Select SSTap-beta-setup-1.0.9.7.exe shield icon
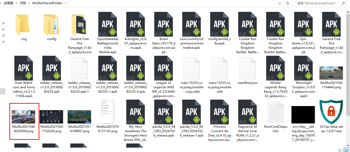Screen dimensions: 350x152 coord(332,112)
